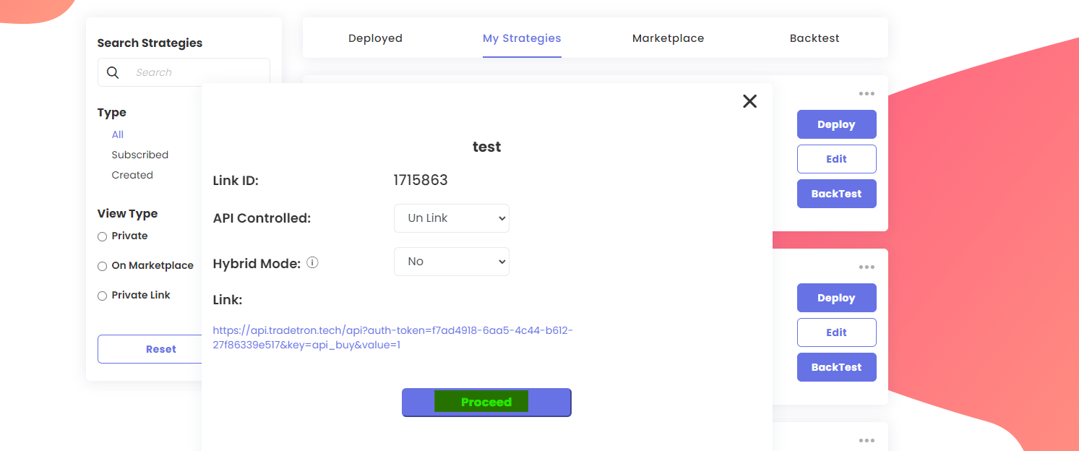Open the API Controlled dropdown

point(451,218)
